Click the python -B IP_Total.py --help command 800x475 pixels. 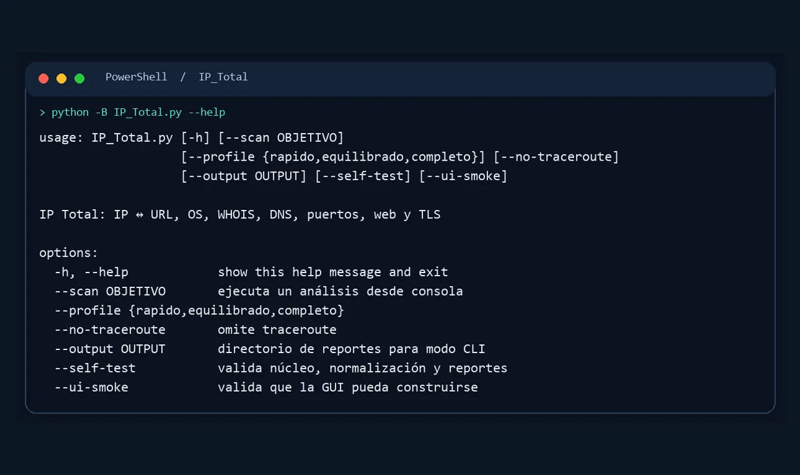(x=138, y=112)
